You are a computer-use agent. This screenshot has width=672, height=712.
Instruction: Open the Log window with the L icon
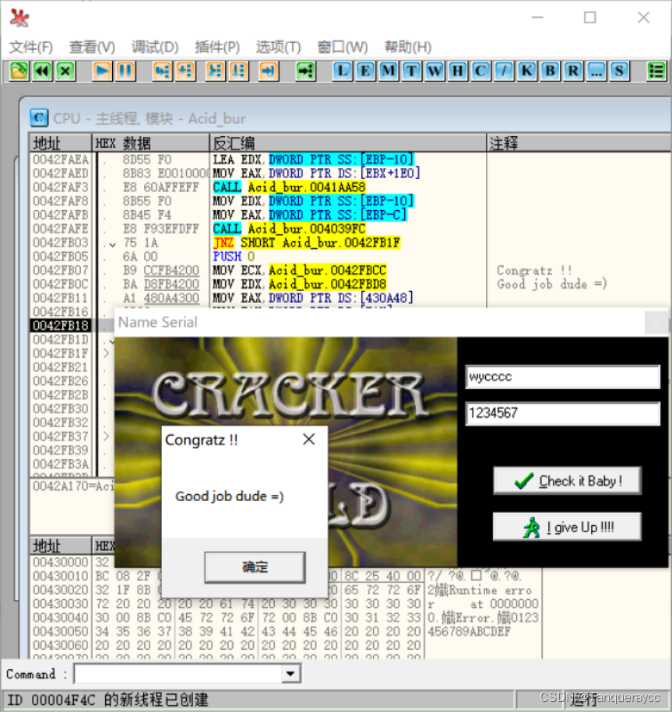tap(341, 71)
